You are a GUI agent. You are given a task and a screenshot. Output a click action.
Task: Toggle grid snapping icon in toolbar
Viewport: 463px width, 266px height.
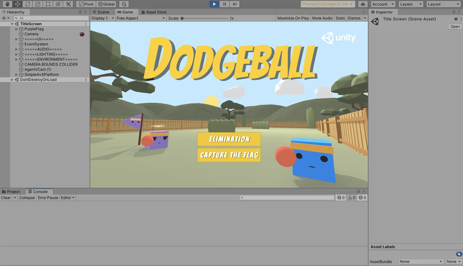tap(124, 4)
